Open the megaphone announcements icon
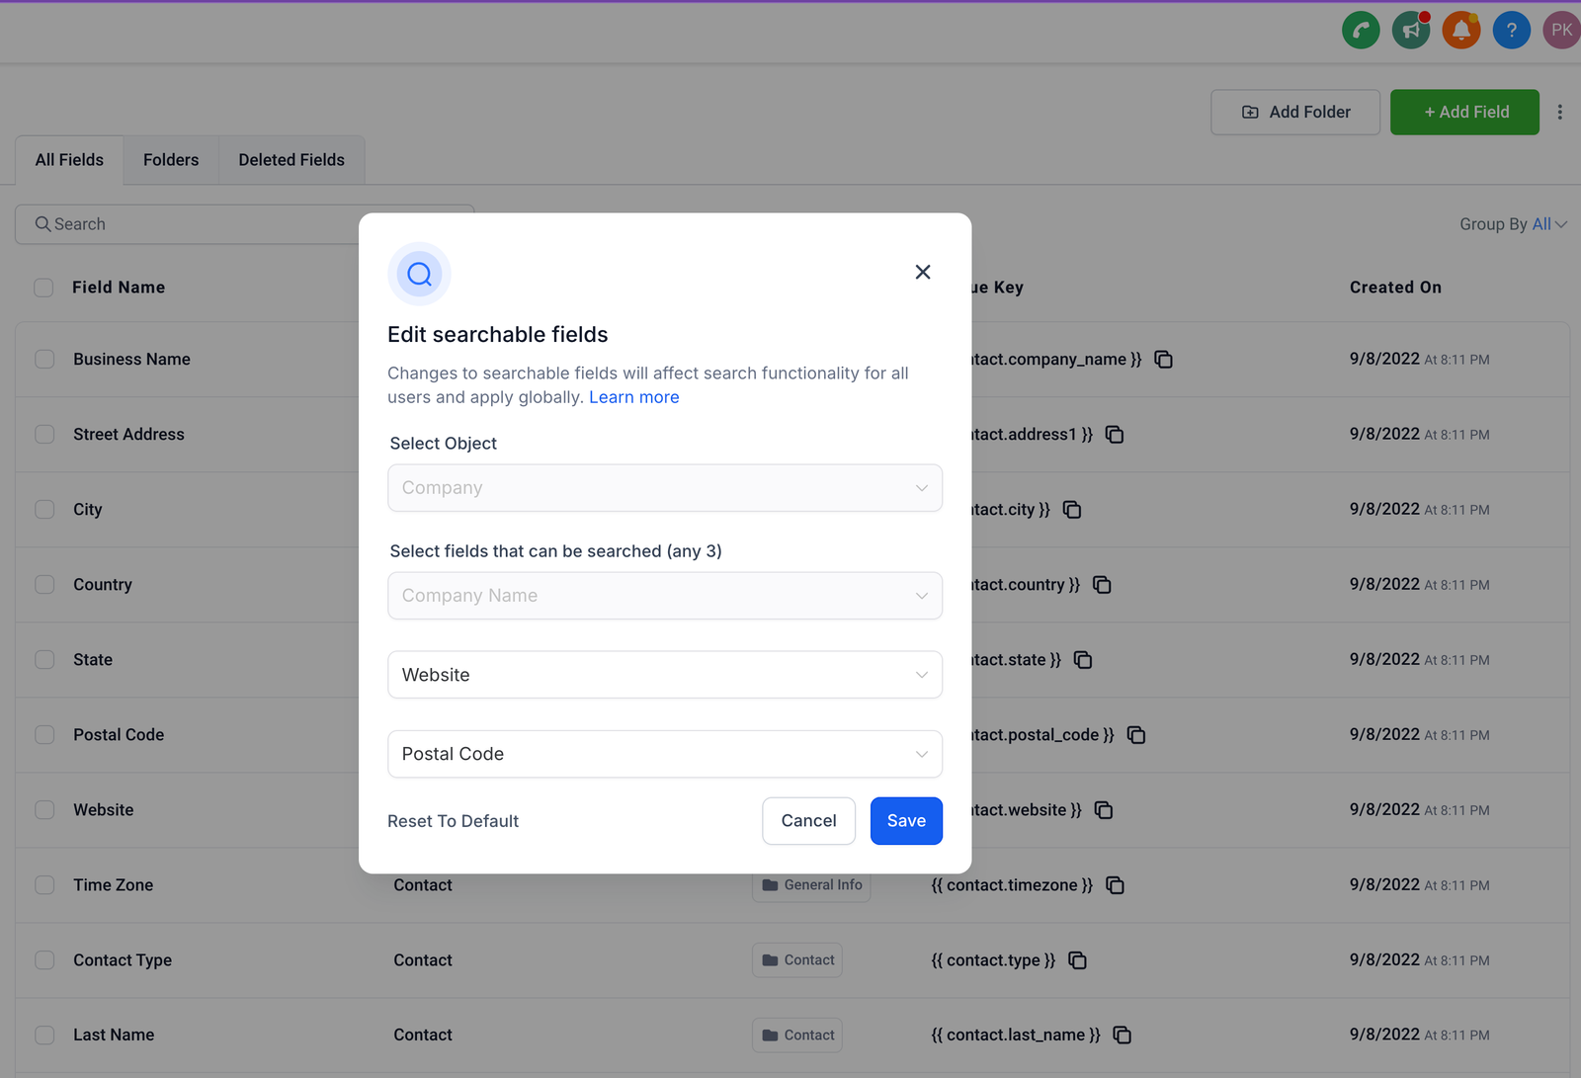This screenshot has height=1078, width=1581. tap(1411, 31)
